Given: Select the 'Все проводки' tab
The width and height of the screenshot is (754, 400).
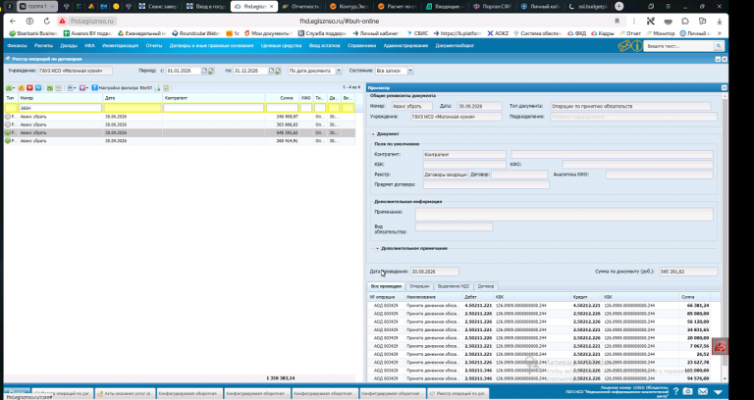Looking at the screenshot, I should pos(386,286).
